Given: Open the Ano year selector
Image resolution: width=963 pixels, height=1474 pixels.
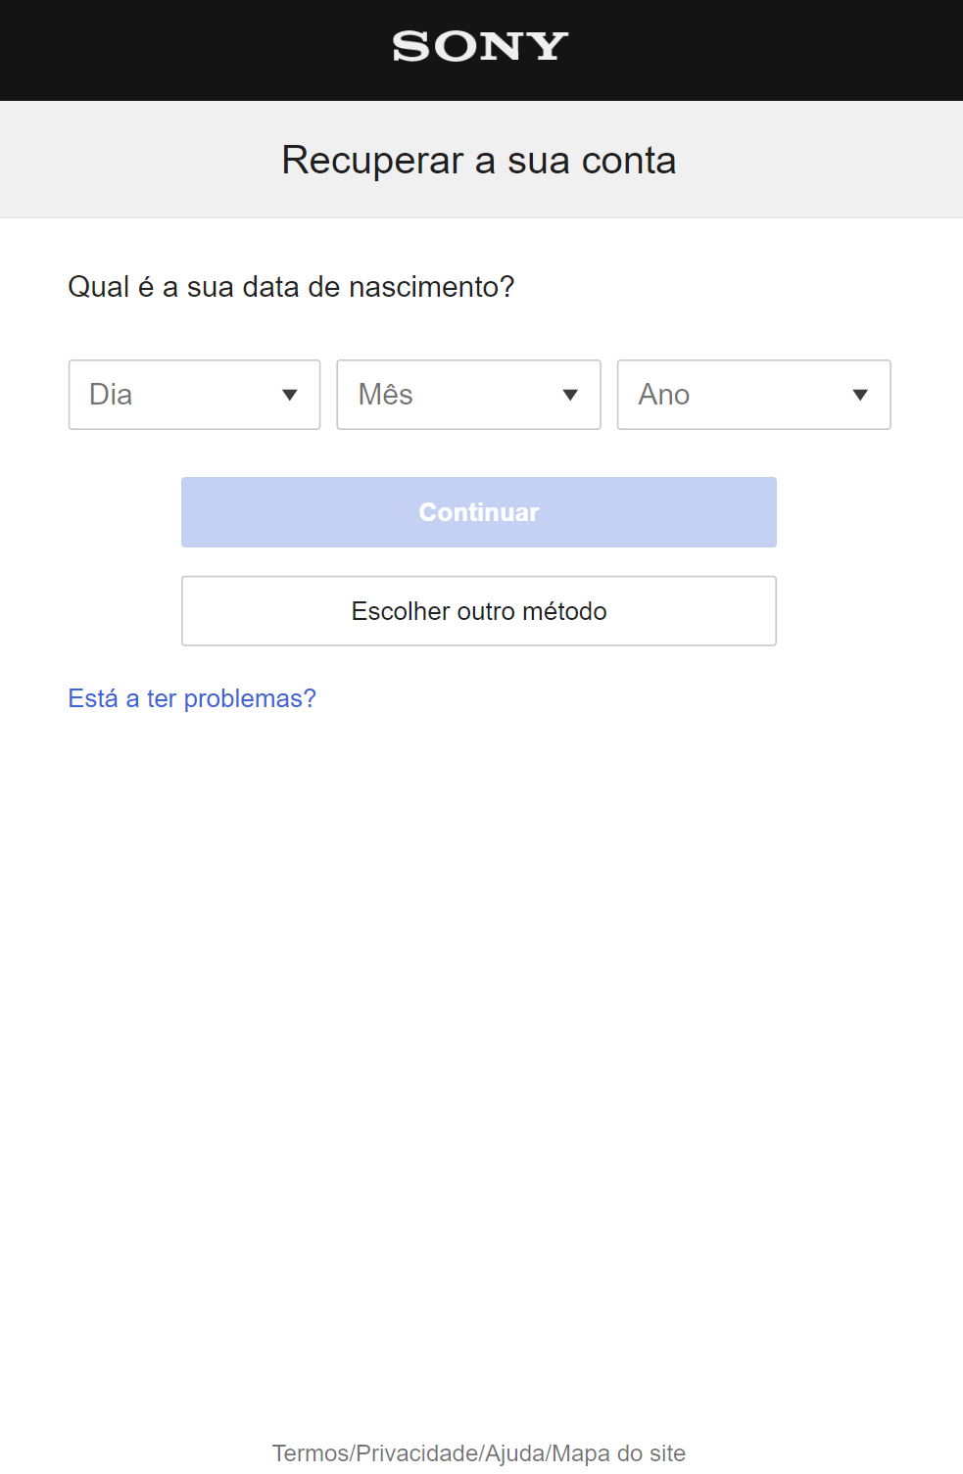Looking at the screenshot, I should pos(753,395).
